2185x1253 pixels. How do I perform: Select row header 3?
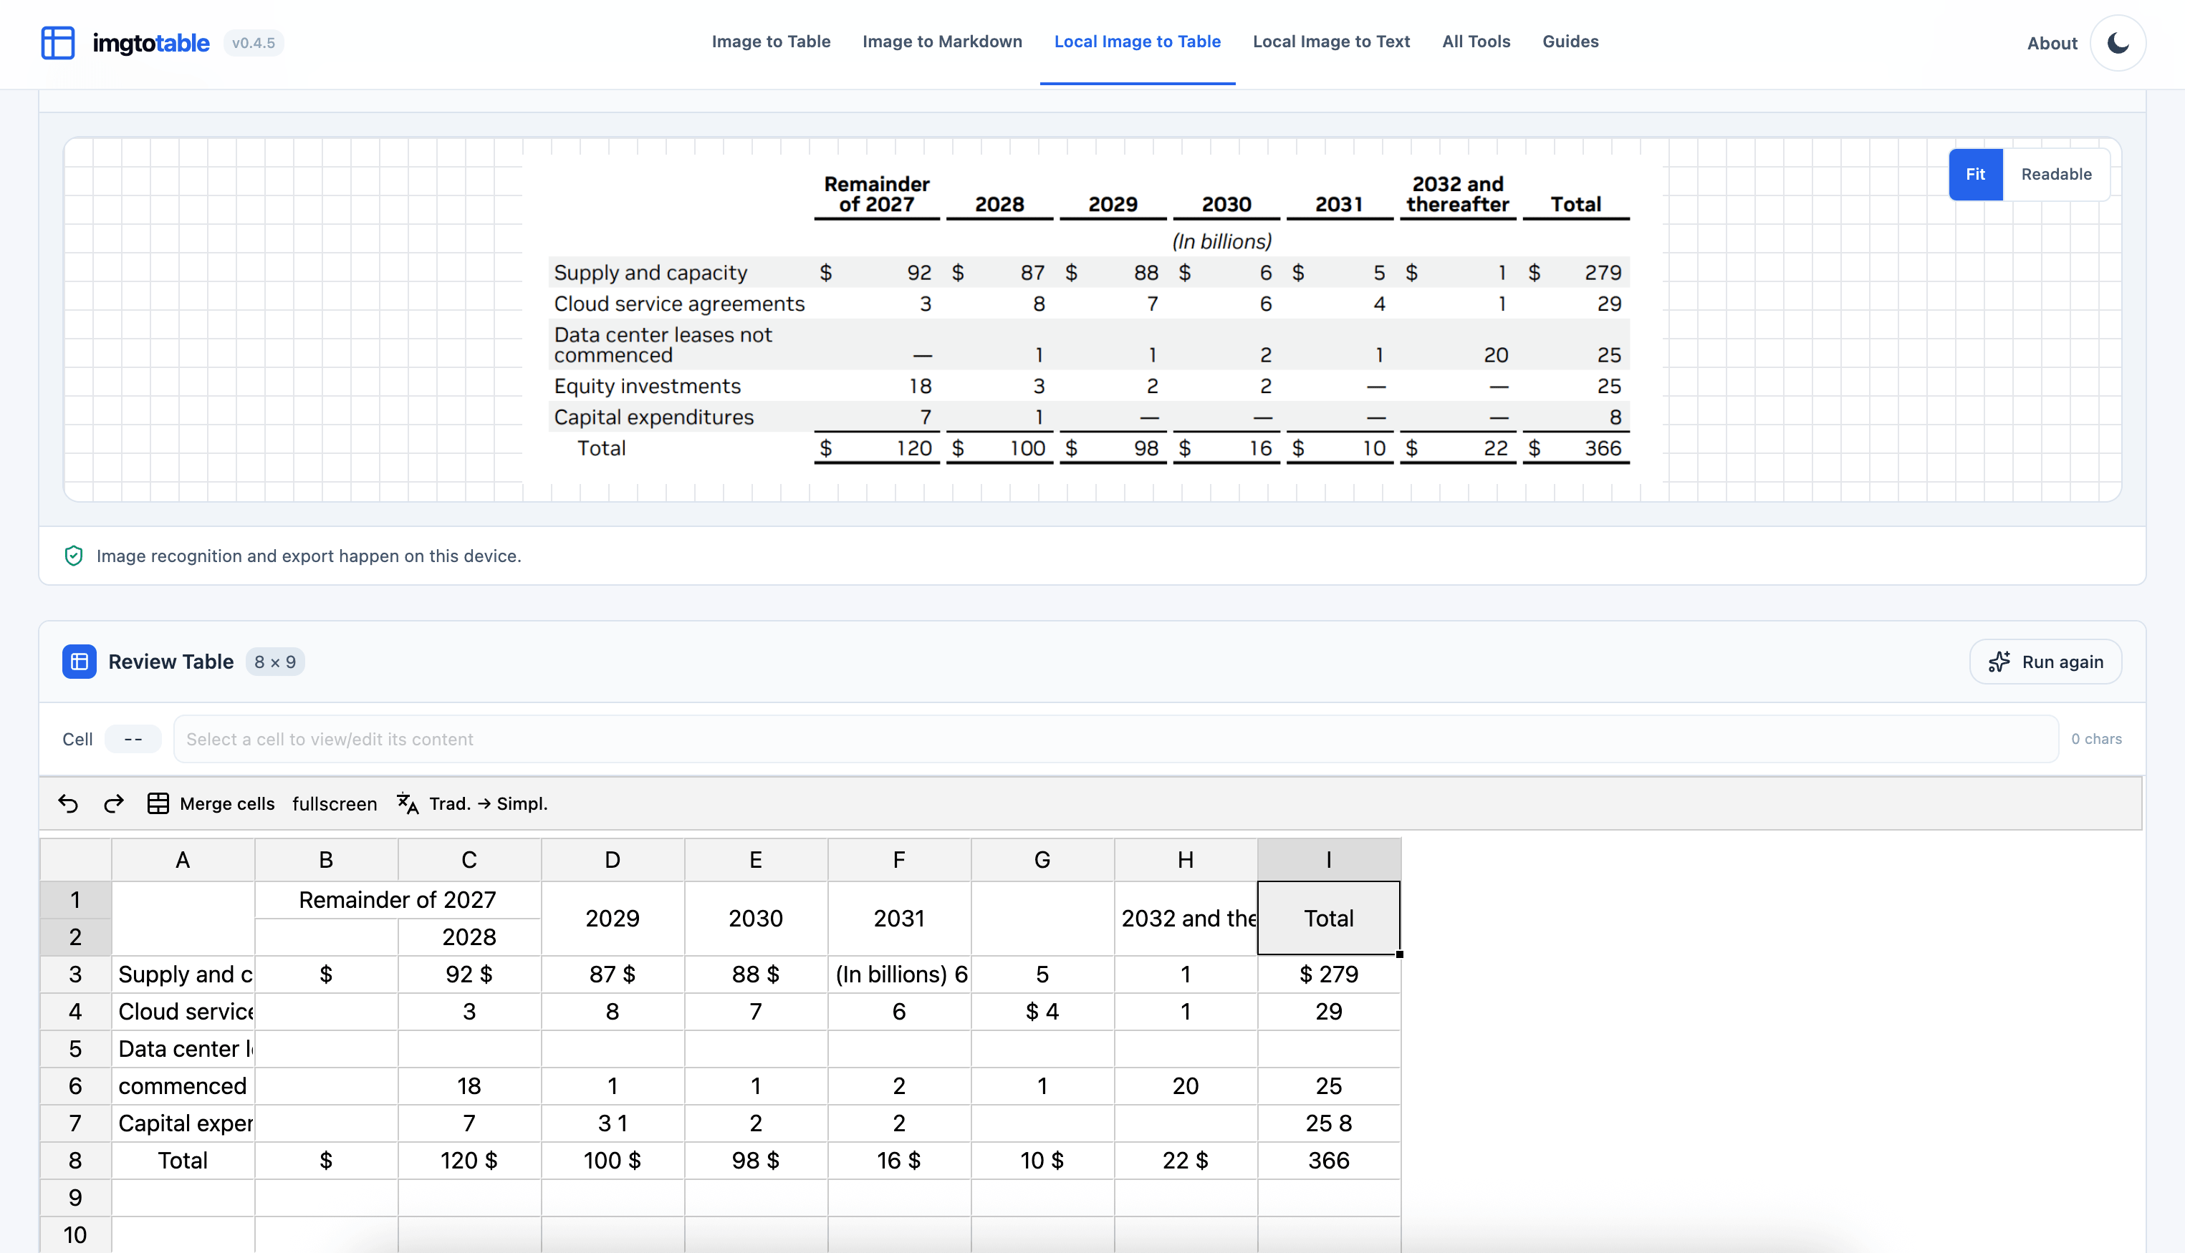point(75,973)
